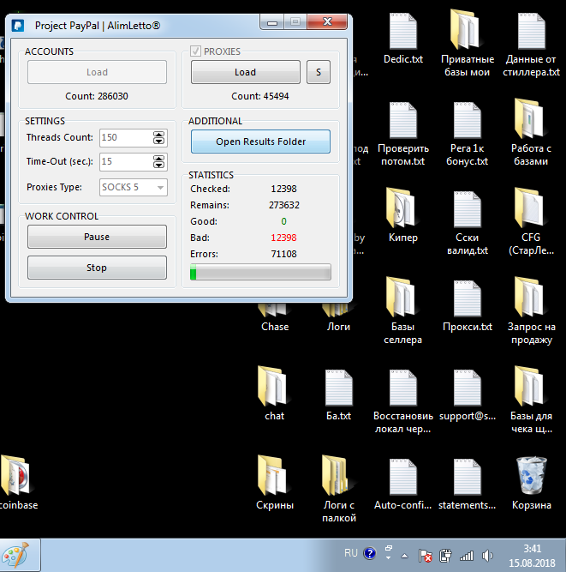Increase Time-Out with up arrow
The image size is (566, 572).
158,159
